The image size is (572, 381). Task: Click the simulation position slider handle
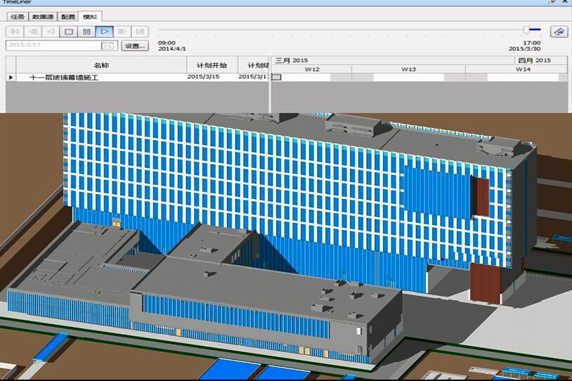[526, 30]
